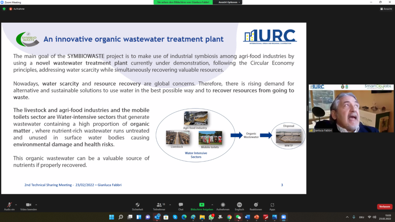Click the red Verlassen button
The height and width of the screenshot is (222, 395).
point(384,207)
